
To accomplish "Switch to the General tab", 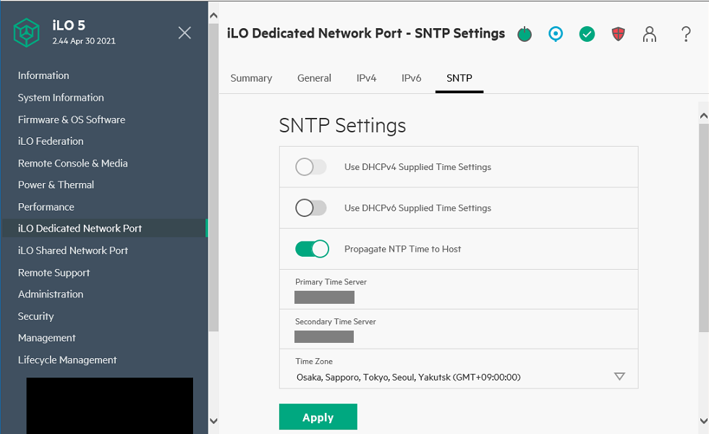I will (314, 78).
